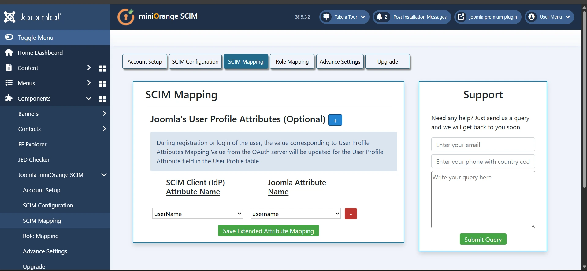
Task: Expand the Contacts submenu arrow
Action: [104, 129]
